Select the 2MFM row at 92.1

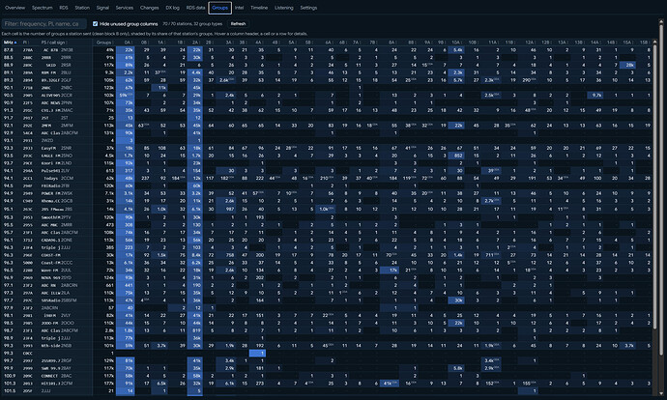coord(327,126)
